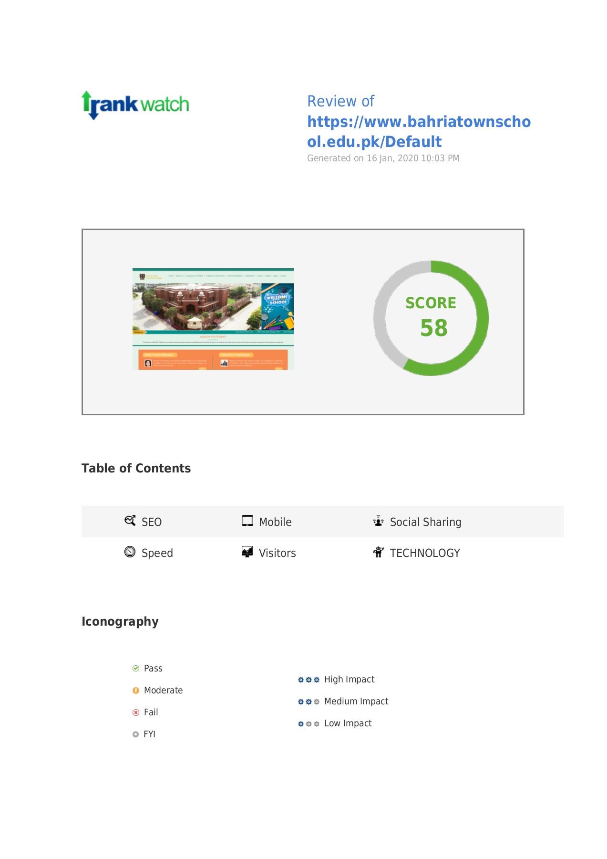Open the Social Sharing section link
This screenshot has width=607, height=859.
pyautogui.click(x=425, y=522)
